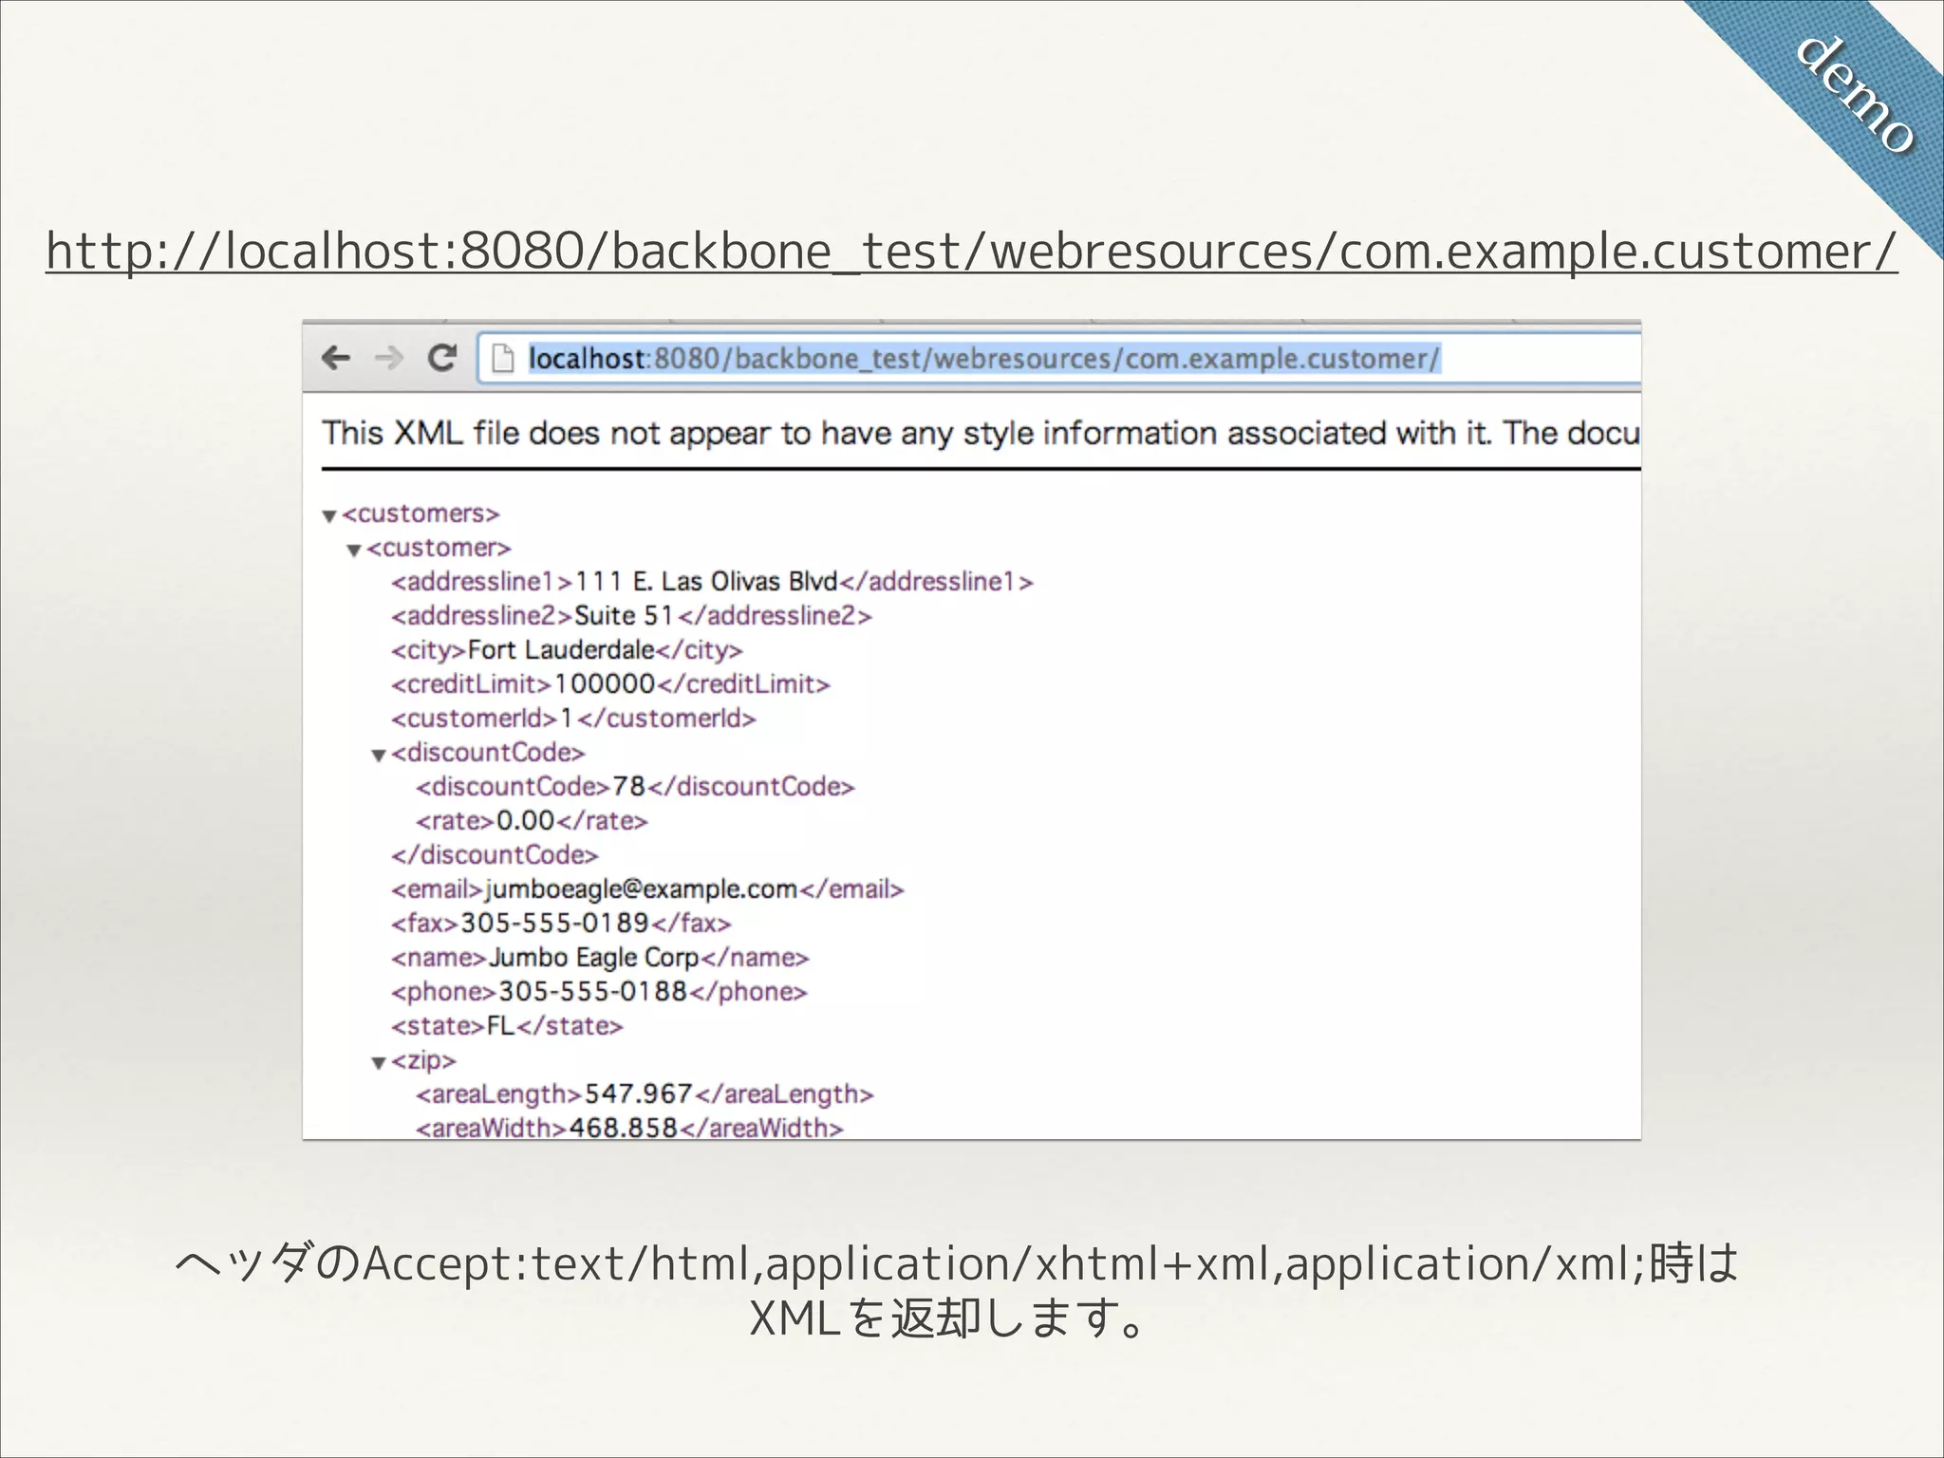The width and height of the screenshot is (1944, 1458).
Task: Collapse the <customer> node
Action: [x=354, y=550]
